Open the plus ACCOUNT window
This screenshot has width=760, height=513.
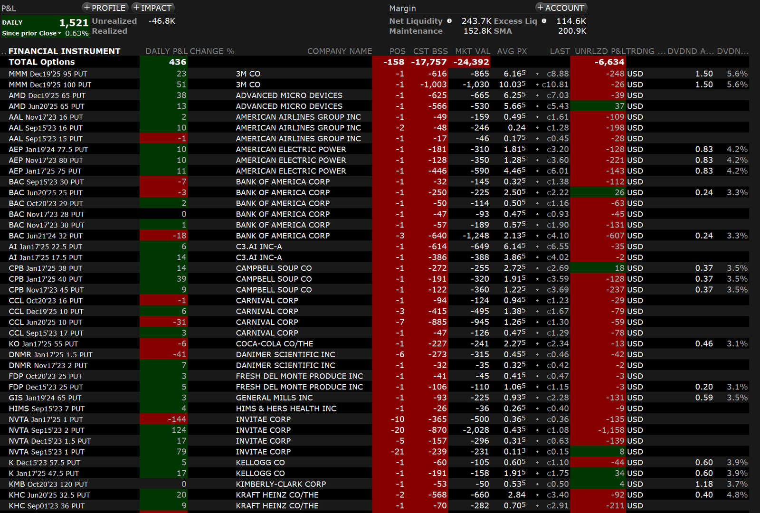[561, 8]
